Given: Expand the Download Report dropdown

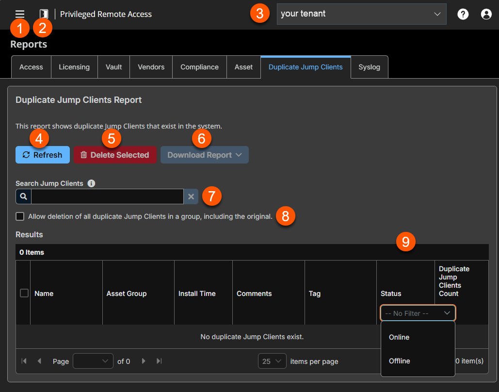Looking at the screenshot, I should tap(204, 155).
